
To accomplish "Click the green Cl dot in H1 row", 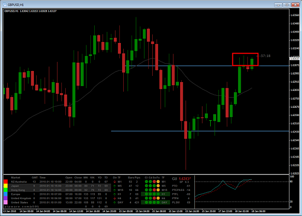I will click(x=146, y=194).
